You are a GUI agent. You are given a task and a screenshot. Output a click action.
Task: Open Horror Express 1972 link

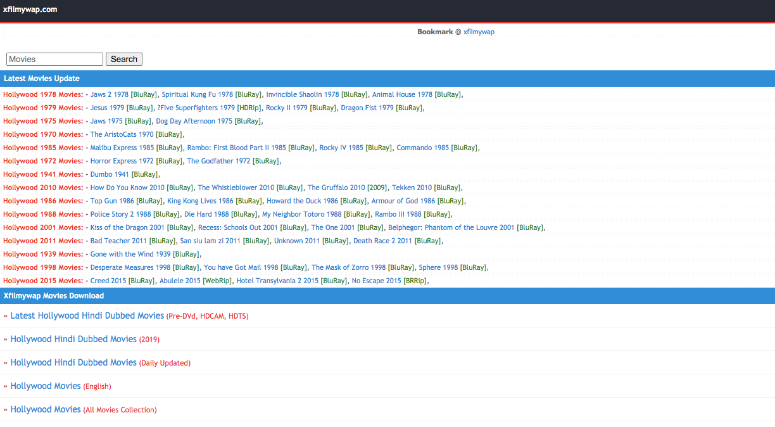pyautogui.click(x=122, y=161)
